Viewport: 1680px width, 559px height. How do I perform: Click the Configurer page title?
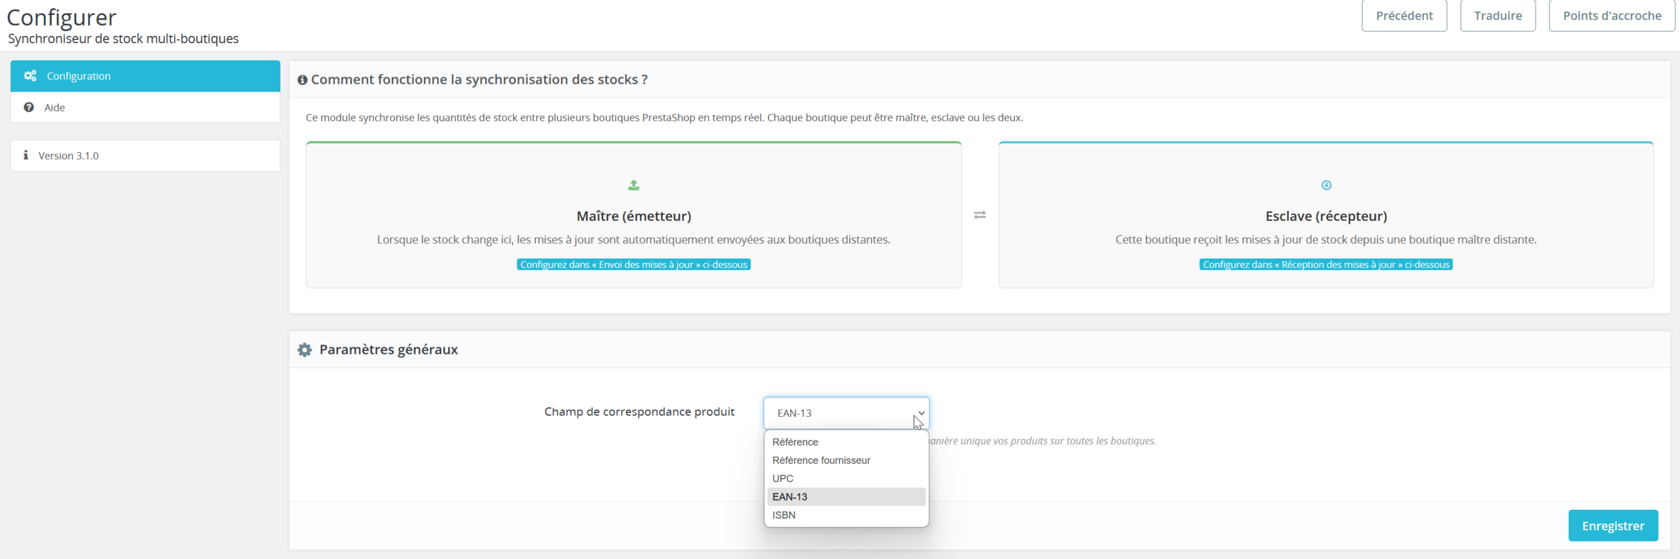click(x=62, y=17)
